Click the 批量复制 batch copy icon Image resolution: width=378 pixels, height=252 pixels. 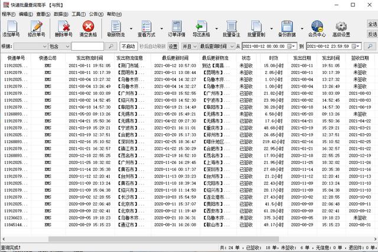256,28
